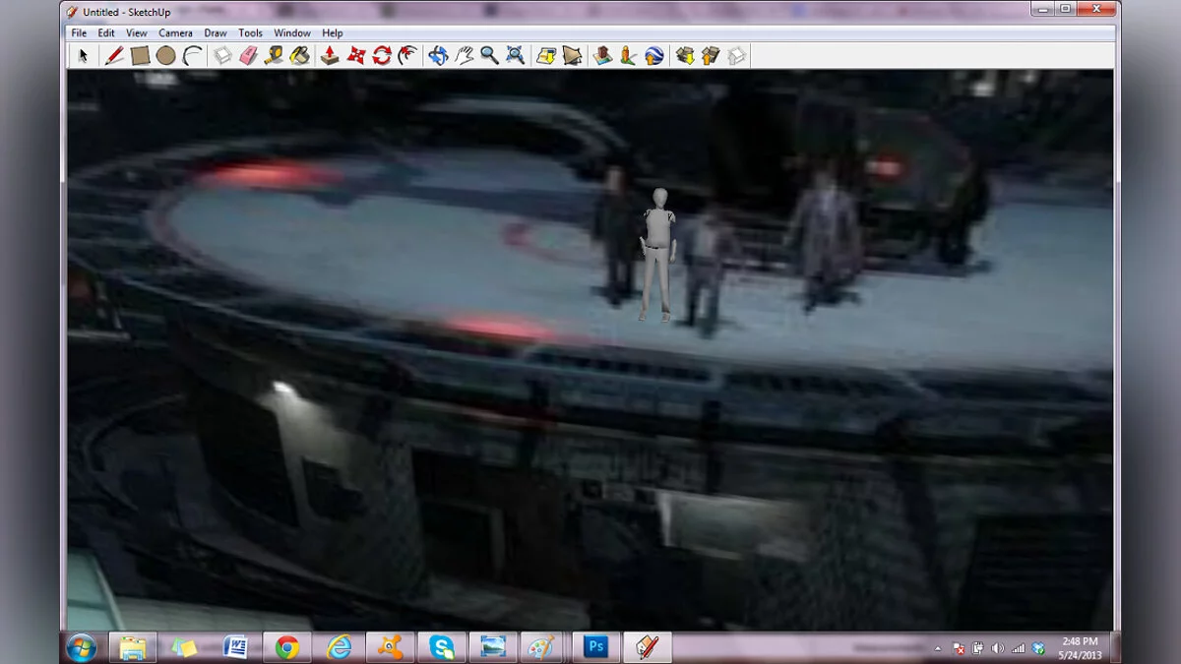Click the gray human figure model
This screenshot has height=664, width=1181.
(658, 253)
